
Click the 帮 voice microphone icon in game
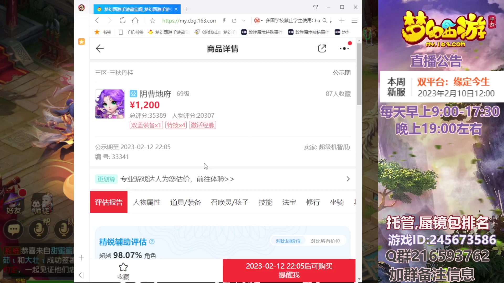click(39, 229)
